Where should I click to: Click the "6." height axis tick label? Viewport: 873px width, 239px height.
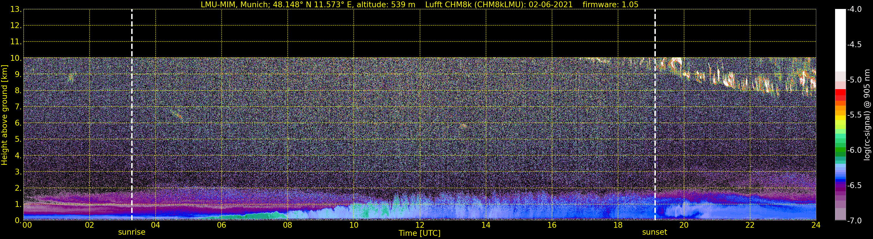pos(18,123)
